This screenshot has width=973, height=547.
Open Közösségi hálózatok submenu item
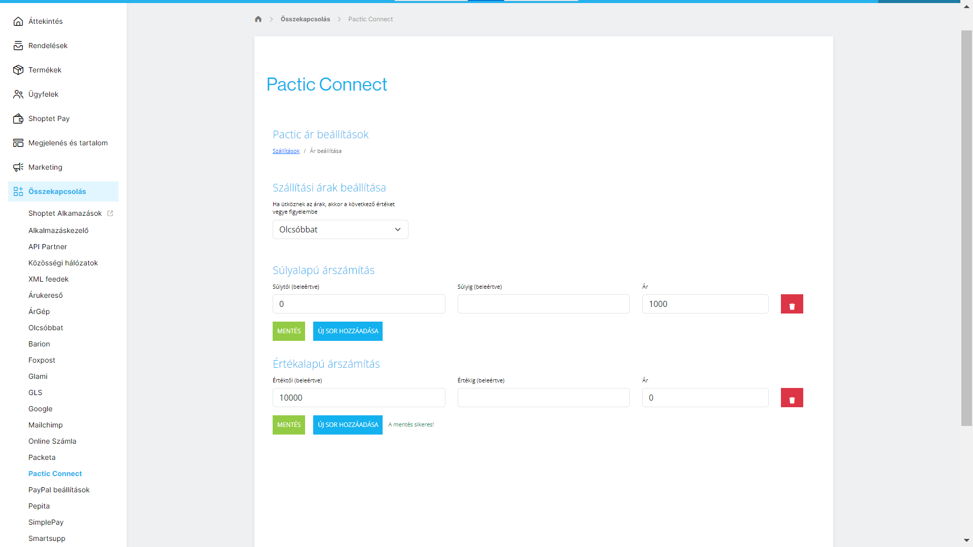[63, 263]
